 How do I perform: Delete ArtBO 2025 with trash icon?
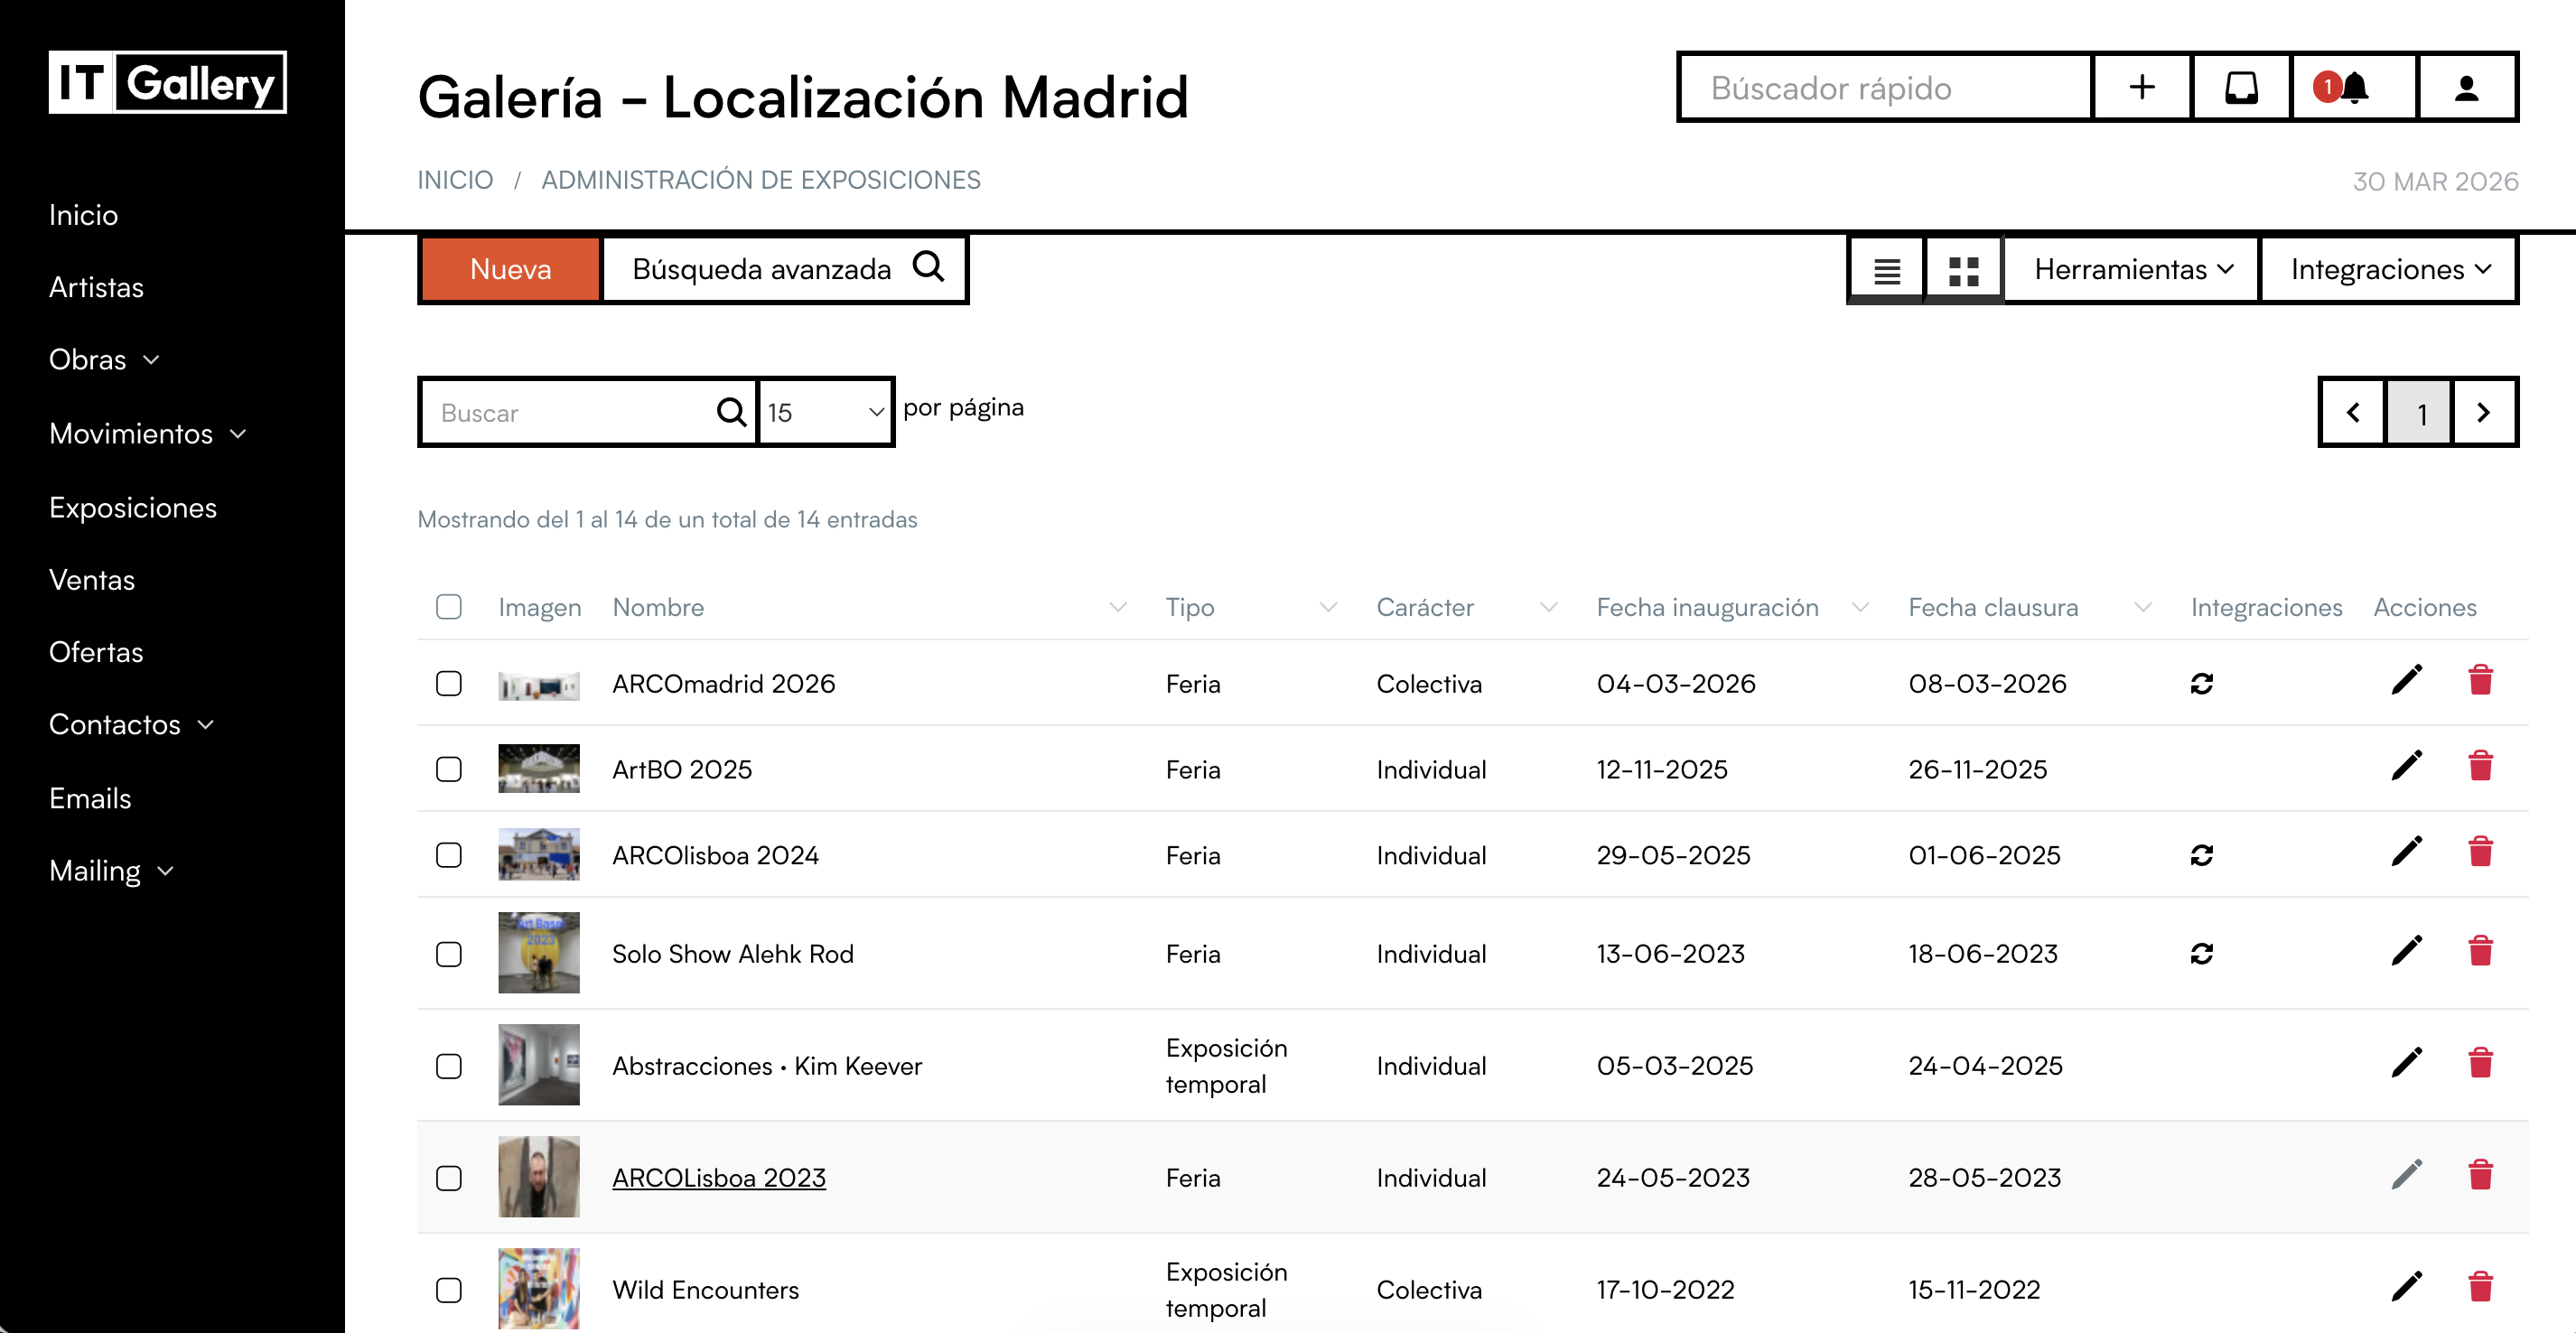pyautogui.click(x=2480, y=768)
